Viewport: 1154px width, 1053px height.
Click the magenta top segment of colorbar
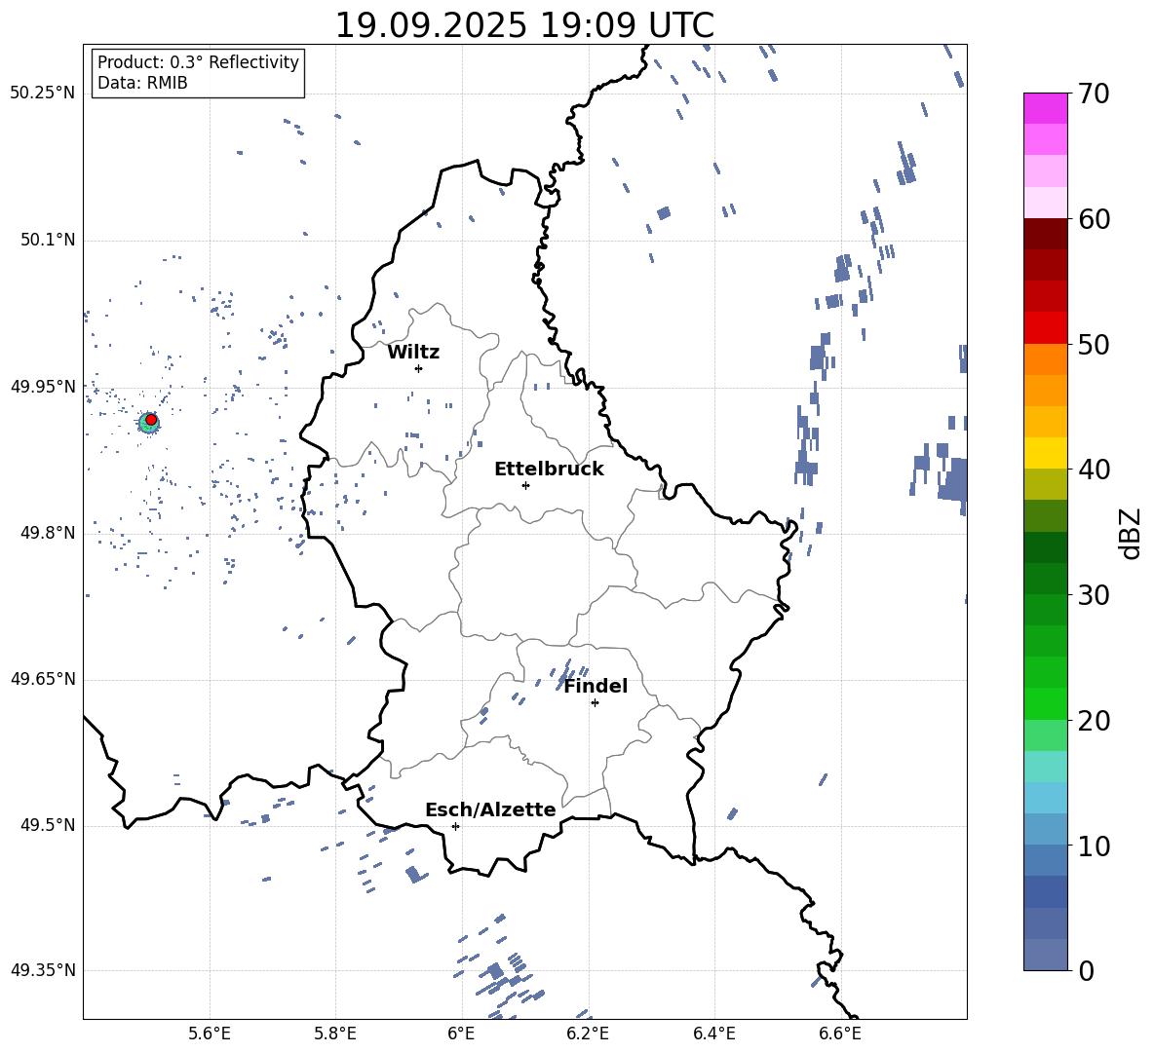1046,108
